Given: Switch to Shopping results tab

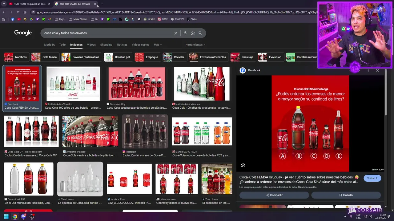Looking at the screenshot, I should (106, 45).
